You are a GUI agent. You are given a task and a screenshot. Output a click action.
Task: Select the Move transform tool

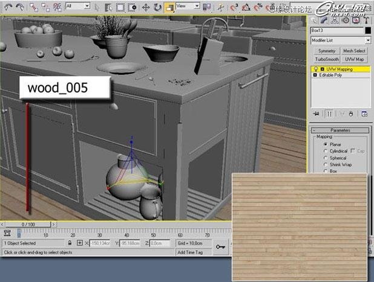(x=145, y=7)
